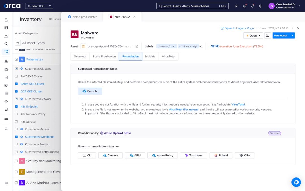Click the Take Action button
The image size is (305, 191).
pyautogui.click(x=281, y=35)
